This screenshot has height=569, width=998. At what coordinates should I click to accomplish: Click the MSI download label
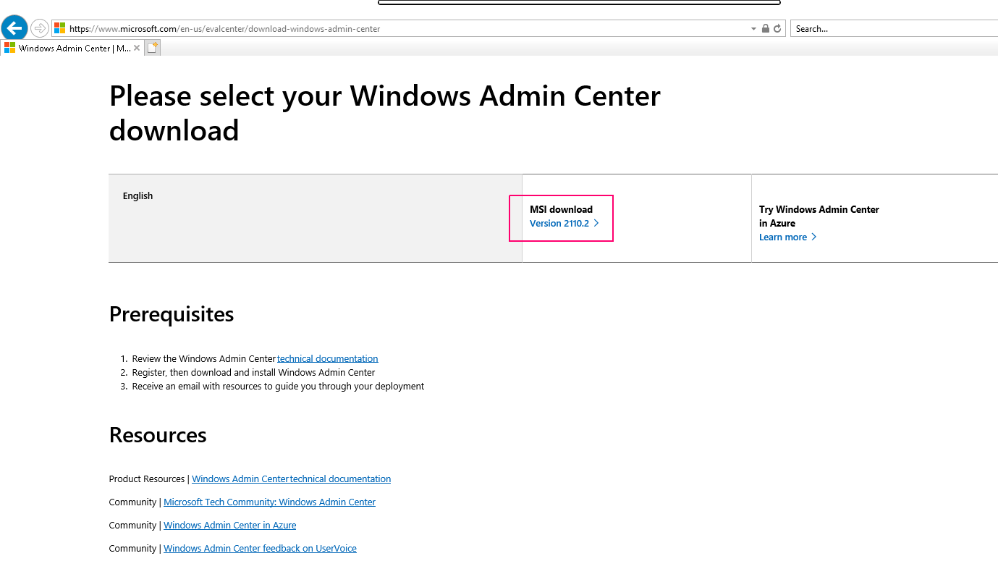(x=561, y=210)
